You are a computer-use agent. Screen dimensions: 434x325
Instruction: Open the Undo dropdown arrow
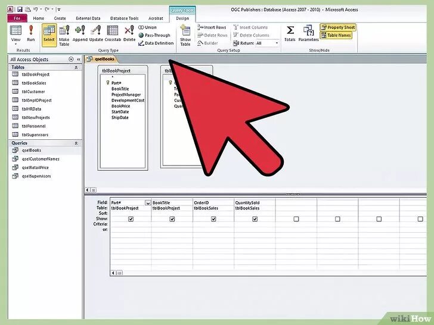(x=41, y=10)
